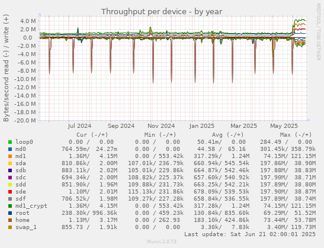Click the sdb dark blue legend swatch
This screenshot has width=324, height=248.
coord(10,170)
